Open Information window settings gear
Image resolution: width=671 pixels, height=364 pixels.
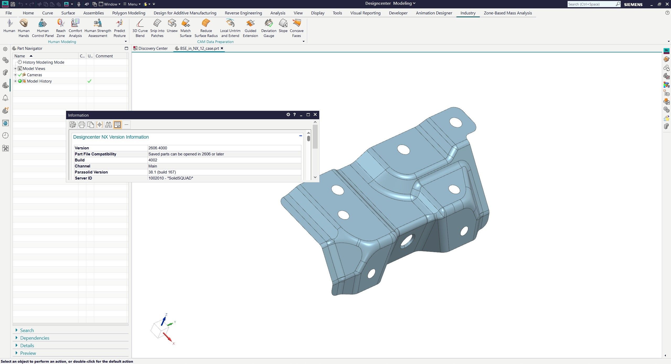tap(288, 115)
